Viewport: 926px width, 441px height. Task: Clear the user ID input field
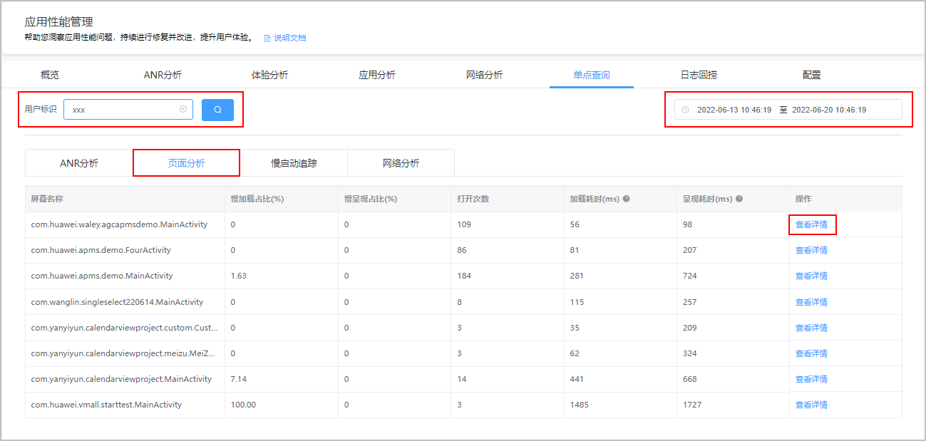[x=183, y=110]
